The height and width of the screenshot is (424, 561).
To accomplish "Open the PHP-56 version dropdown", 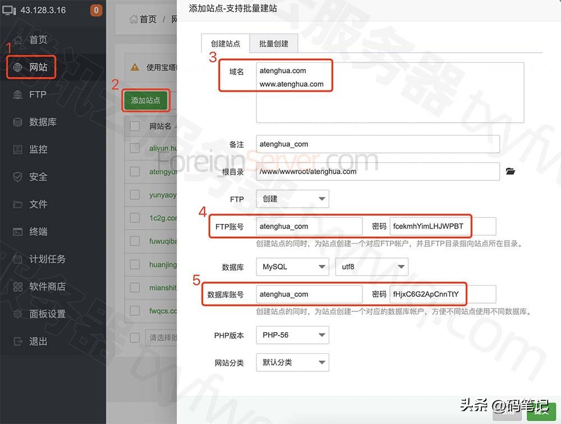I will 292,334.
